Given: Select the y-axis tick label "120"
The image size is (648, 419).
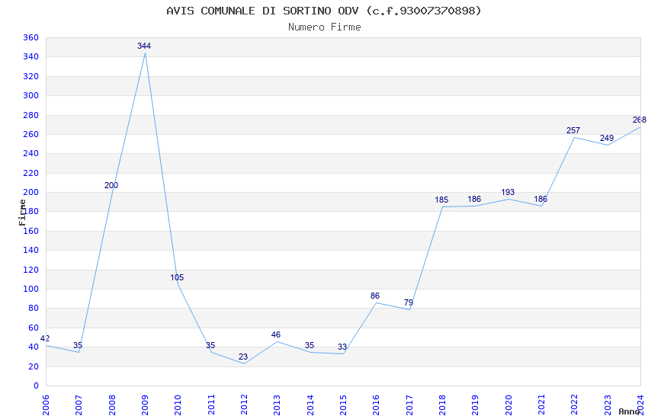Looking at the screenshot, I should point(31,270).
